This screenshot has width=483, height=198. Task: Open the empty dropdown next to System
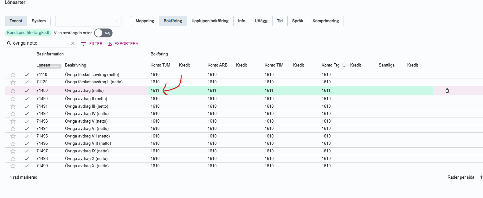(88, 21)
